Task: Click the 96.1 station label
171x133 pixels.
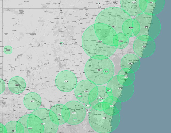Action: tap(60, 114)
